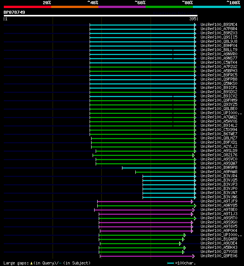Click the =100char. scale legend text
Image resolution: width=244 pixels, height=266 pixels.
[x=185, y=263]
